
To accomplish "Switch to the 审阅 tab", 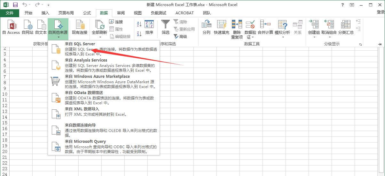I will 121,13.
